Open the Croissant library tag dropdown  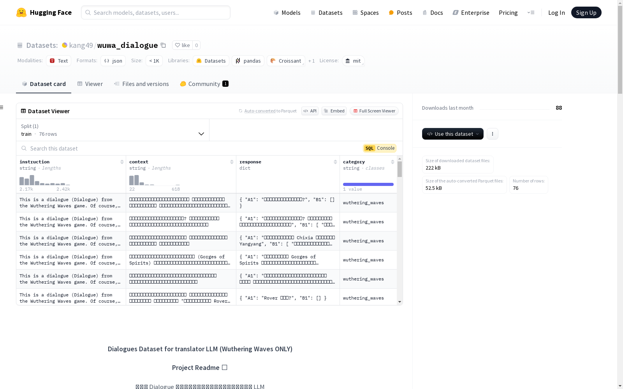pos(286,61)
